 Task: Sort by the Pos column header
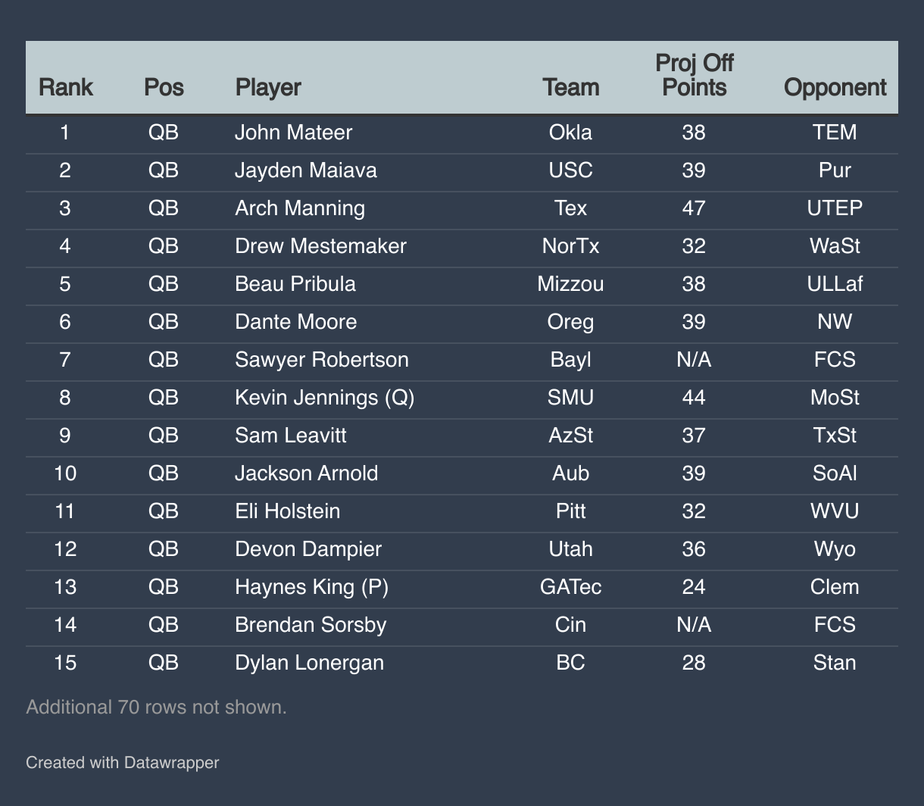pyautogui.click(x=164, y=87)
